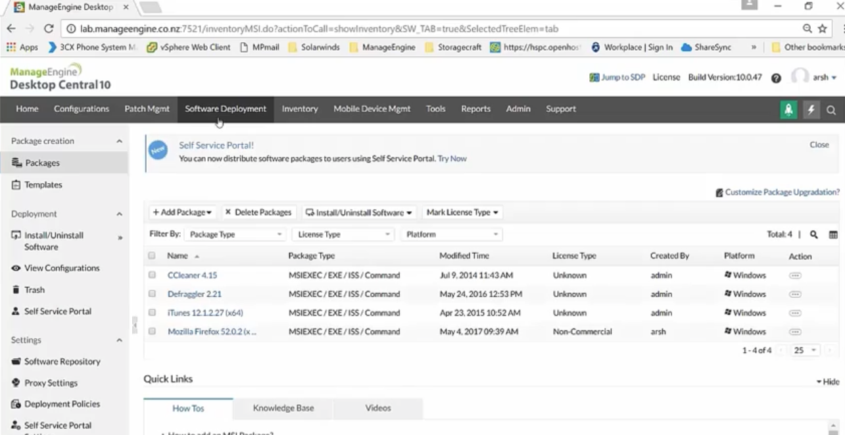Collapse the Deployment sidebar section
845x435 pixels.
pos(119,214)
